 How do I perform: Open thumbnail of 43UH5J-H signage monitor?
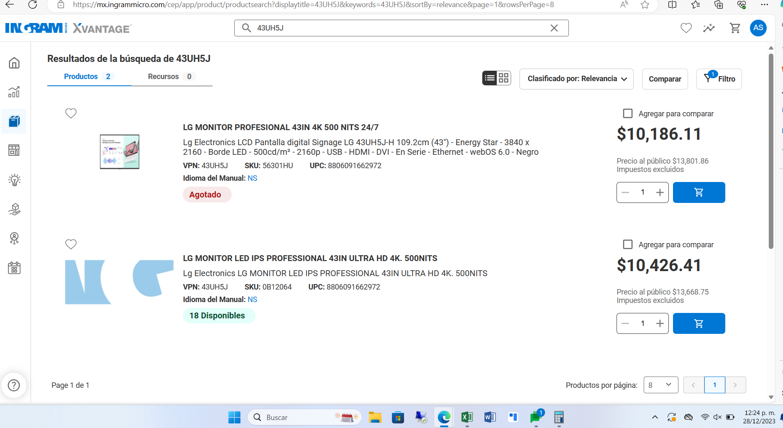pos(120,151)
